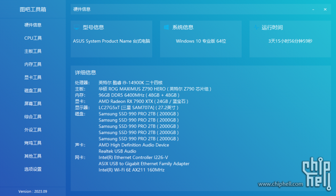This screenshot has height=196, width=336.
Task: Click Intel(R) Ethernet Controller I226-V line
Action: tap(133, 157)
